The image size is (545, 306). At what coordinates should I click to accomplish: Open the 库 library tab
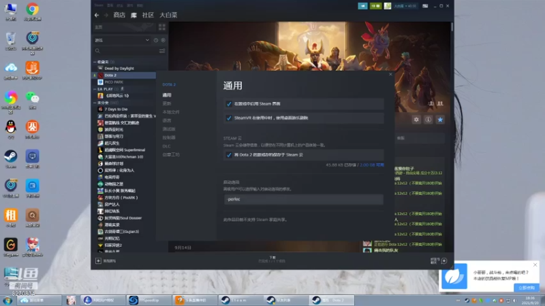134,15
